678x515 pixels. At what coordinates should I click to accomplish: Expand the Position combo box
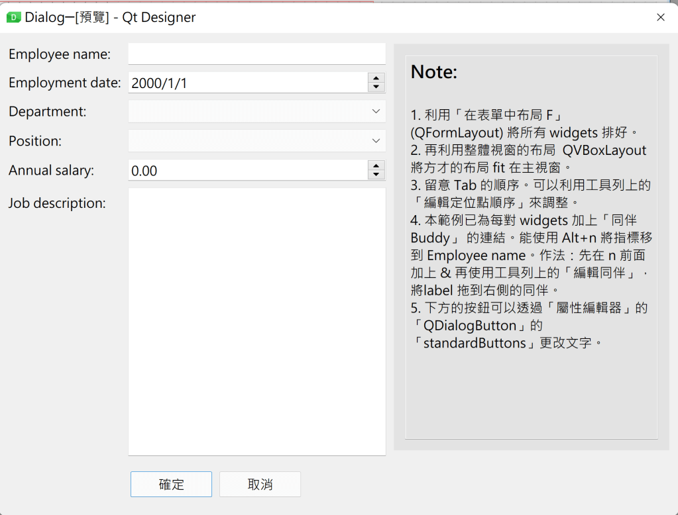(x=256, y=141)
